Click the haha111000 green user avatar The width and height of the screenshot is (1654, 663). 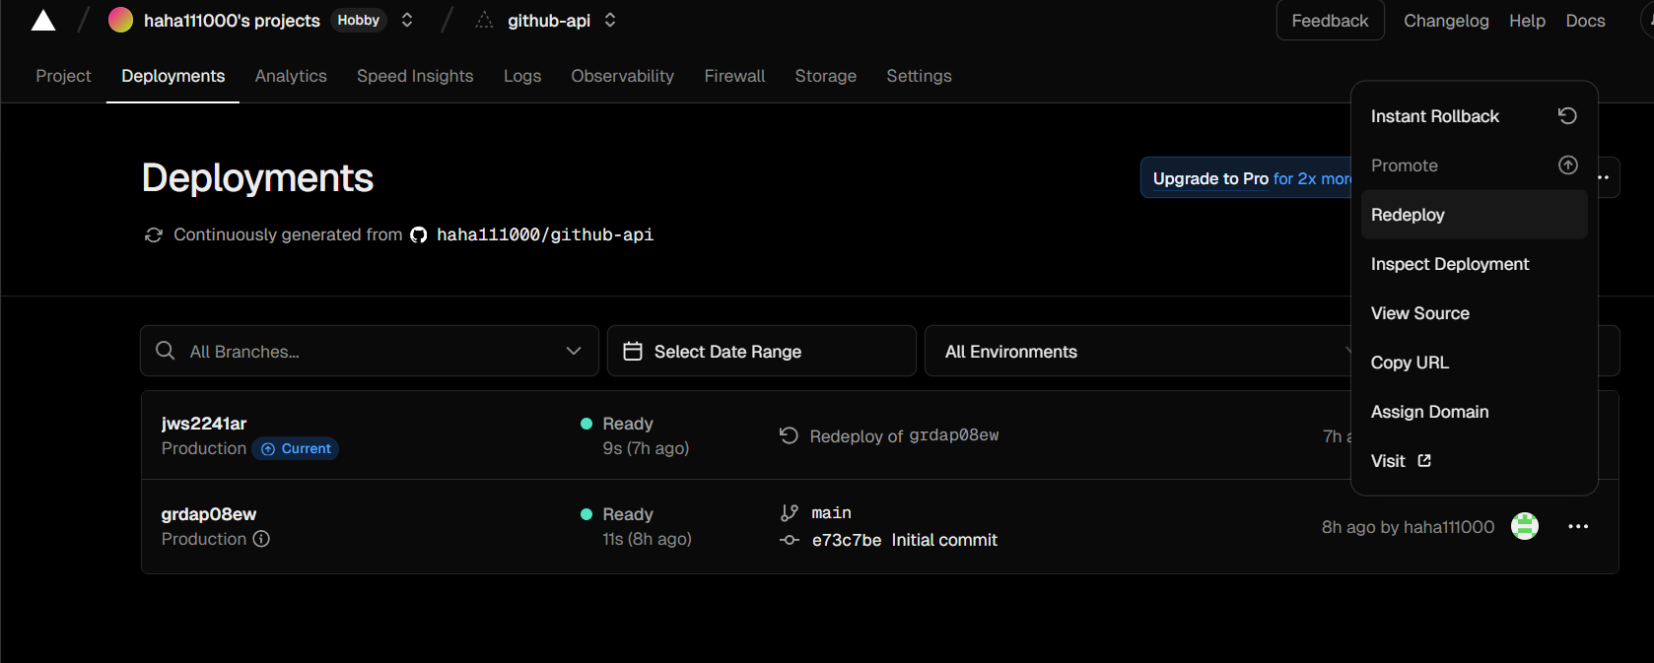(x=1524, y=527)
